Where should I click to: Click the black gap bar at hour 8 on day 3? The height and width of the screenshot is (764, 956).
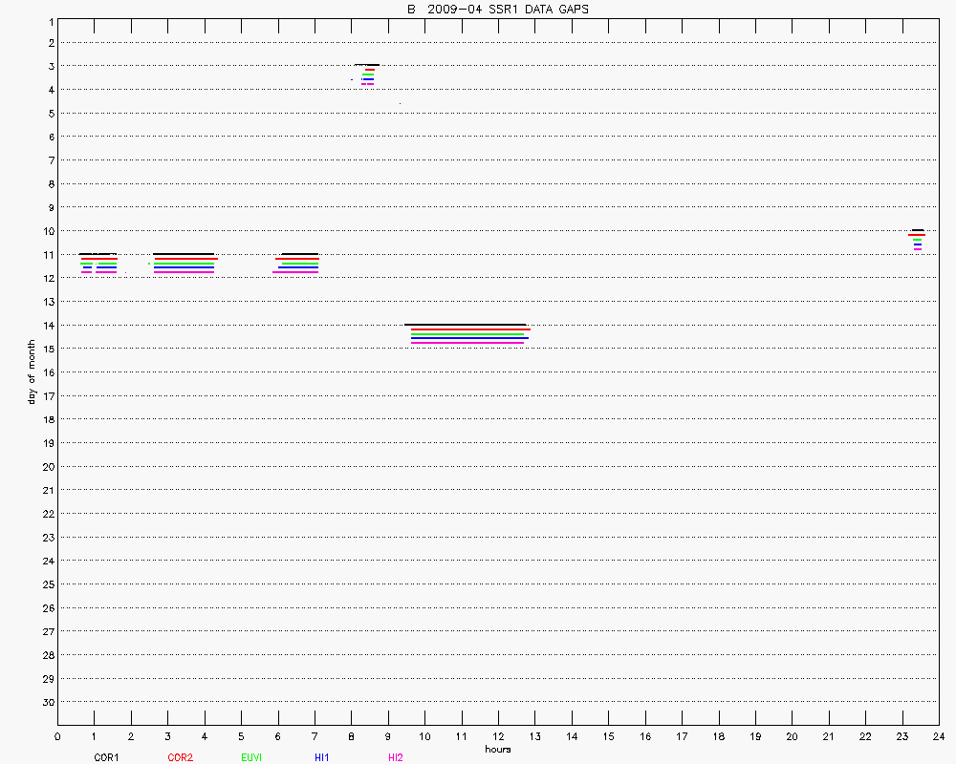(367, 65)
